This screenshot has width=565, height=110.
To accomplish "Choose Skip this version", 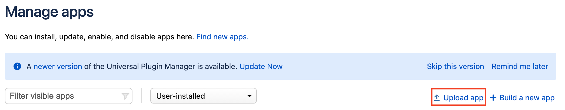I will [x=455, y=66].
